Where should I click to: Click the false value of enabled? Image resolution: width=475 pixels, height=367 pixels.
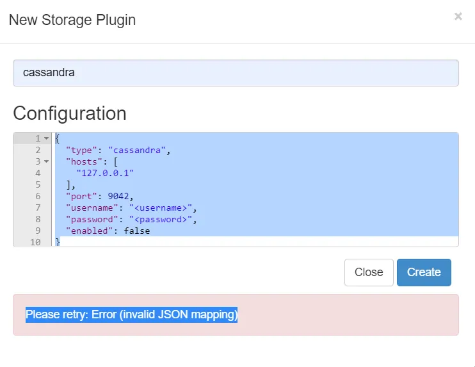(136, 231)
